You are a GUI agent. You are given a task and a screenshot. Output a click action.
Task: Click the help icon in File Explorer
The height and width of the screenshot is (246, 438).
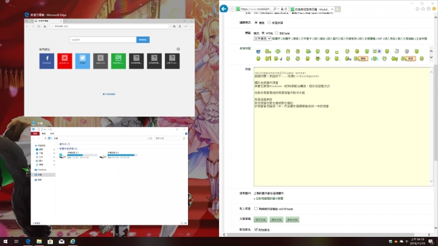(x=186, y=134)
